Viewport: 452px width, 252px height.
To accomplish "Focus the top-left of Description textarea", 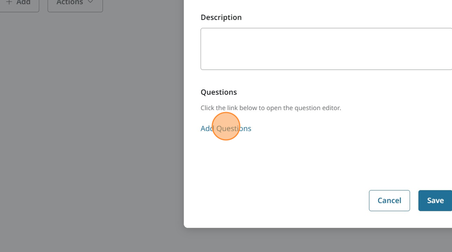I will (x=205, y=33).
